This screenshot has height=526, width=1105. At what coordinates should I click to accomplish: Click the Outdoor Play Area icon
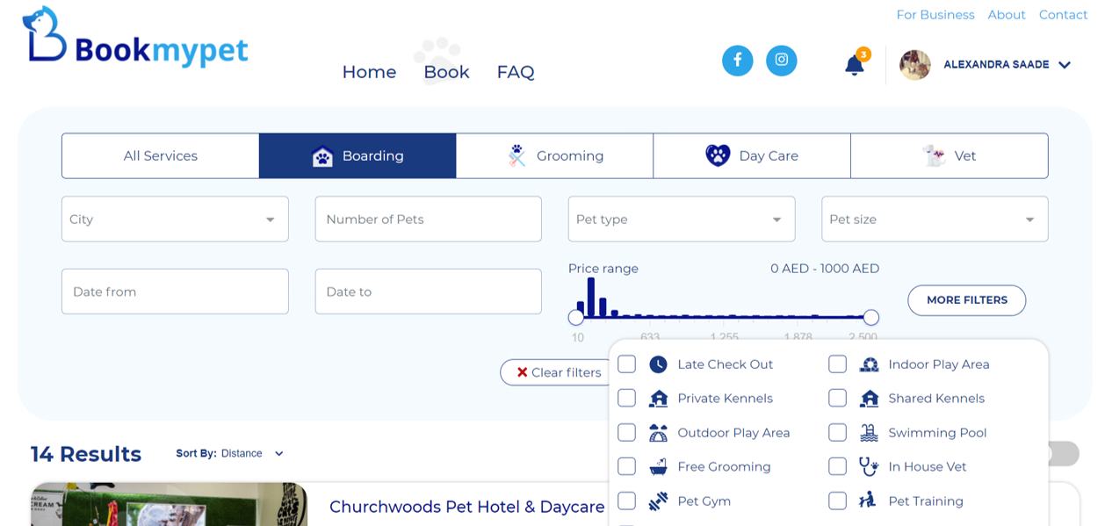pyautogui.click(x=658, y=433)
